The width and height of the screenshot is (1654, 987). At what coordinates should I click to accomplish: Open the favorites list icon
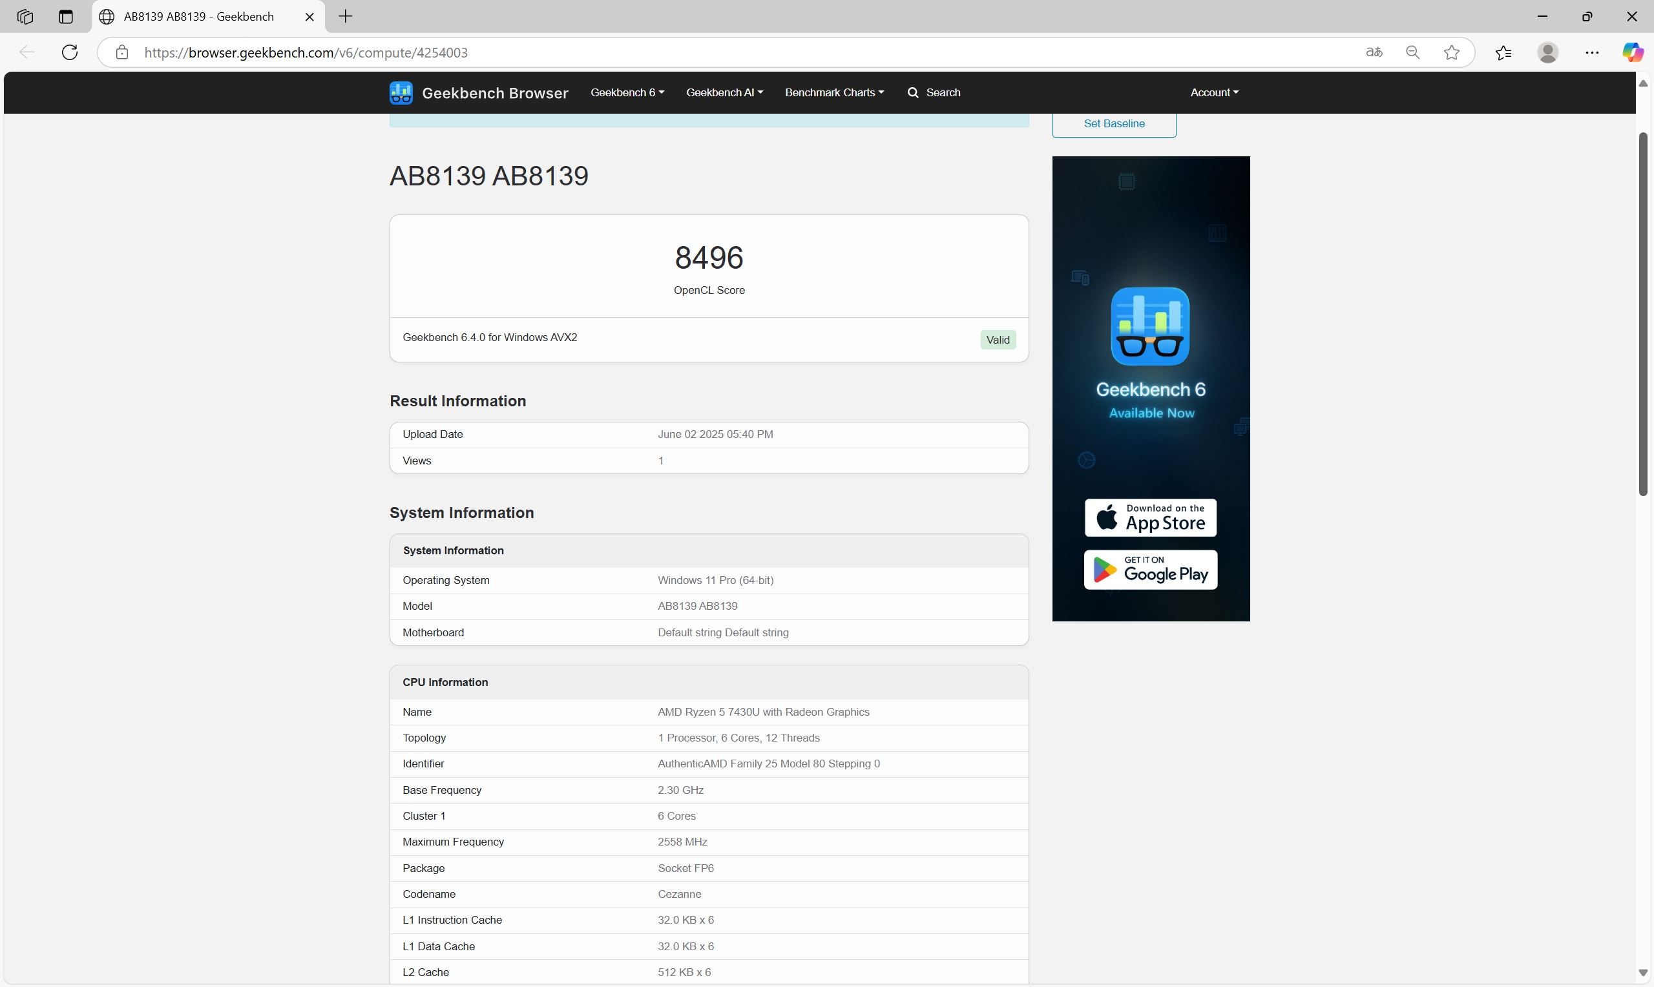coord(1503,52)
